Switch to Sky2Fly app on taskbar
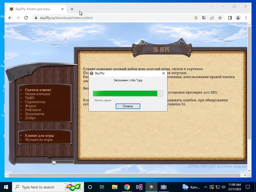 (151, 187)
